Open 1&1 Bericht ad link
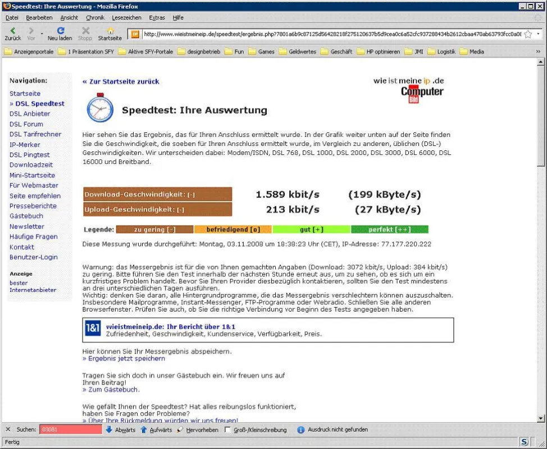547x449 pixels. tap(171, 327)
